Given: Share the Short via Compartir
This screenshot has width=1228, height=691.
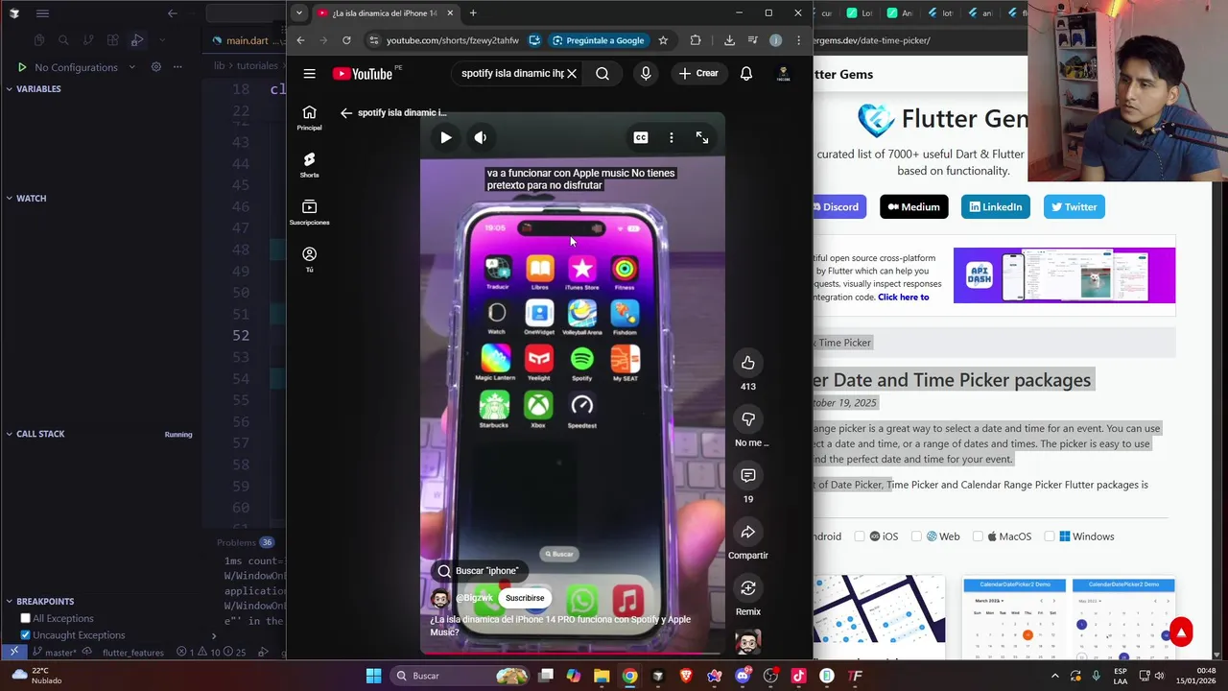Looking at the screenshot, I should click(x=748, y=532).
